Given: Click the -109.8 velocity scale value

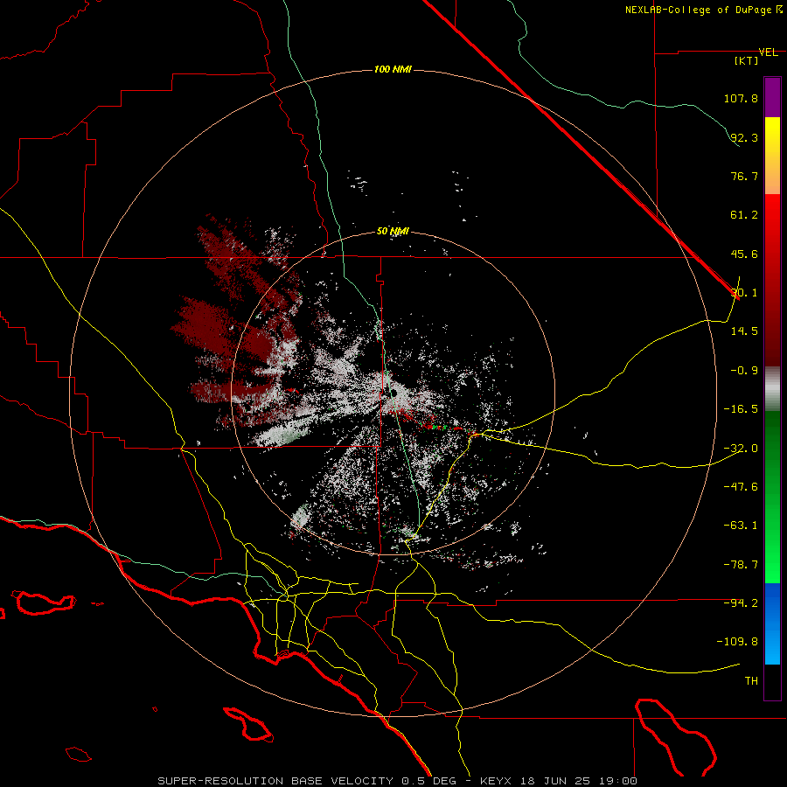Looking at the screenshot, I should click(738, 642).
